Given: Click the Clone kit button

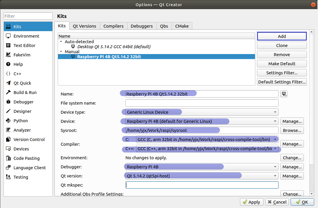Looking at the screenshot, I should coord(282,46).
